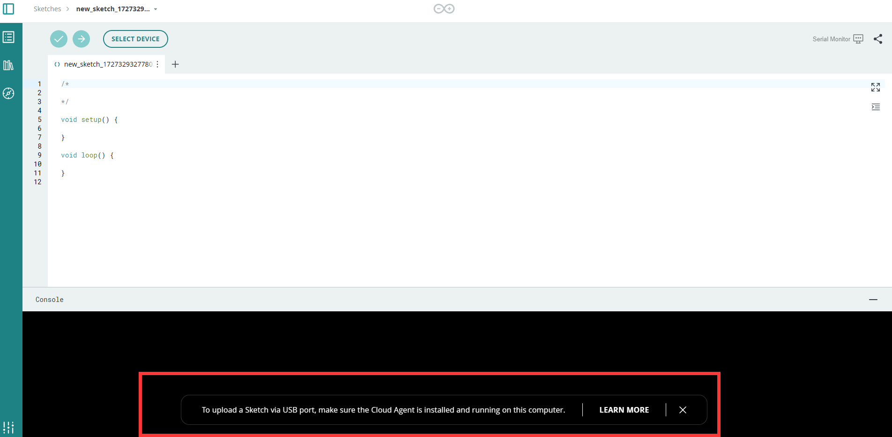
Task: Click line number 12 in gutter
Action: [x=37, y=182]
